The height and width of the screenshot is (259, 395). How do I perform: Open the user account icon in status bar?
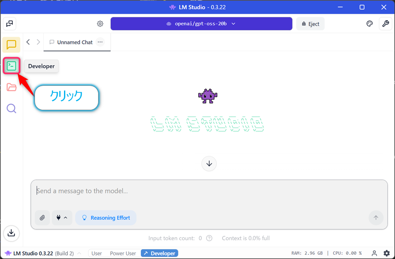coord(374,253)
